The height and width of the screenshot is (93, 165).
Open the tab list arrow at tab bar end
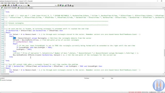[163, 8]
